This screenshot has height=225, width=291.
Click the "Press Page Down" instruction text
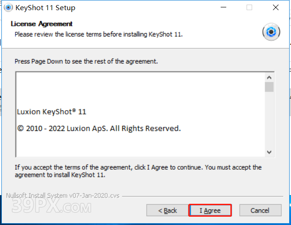86,61
